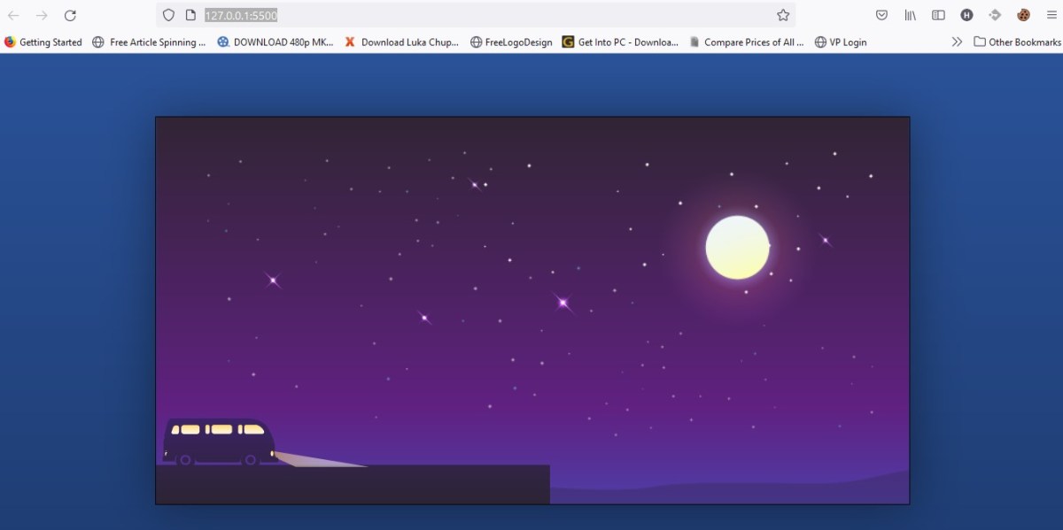The image size is (1063, 530).
Task: Open the Get Into PC bookmark
Action: click(x=620, y=42)
